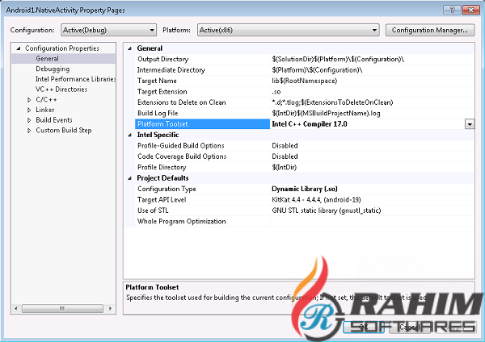
Task: Collapse the Project Defaults property section
Action: pos(130,178)
